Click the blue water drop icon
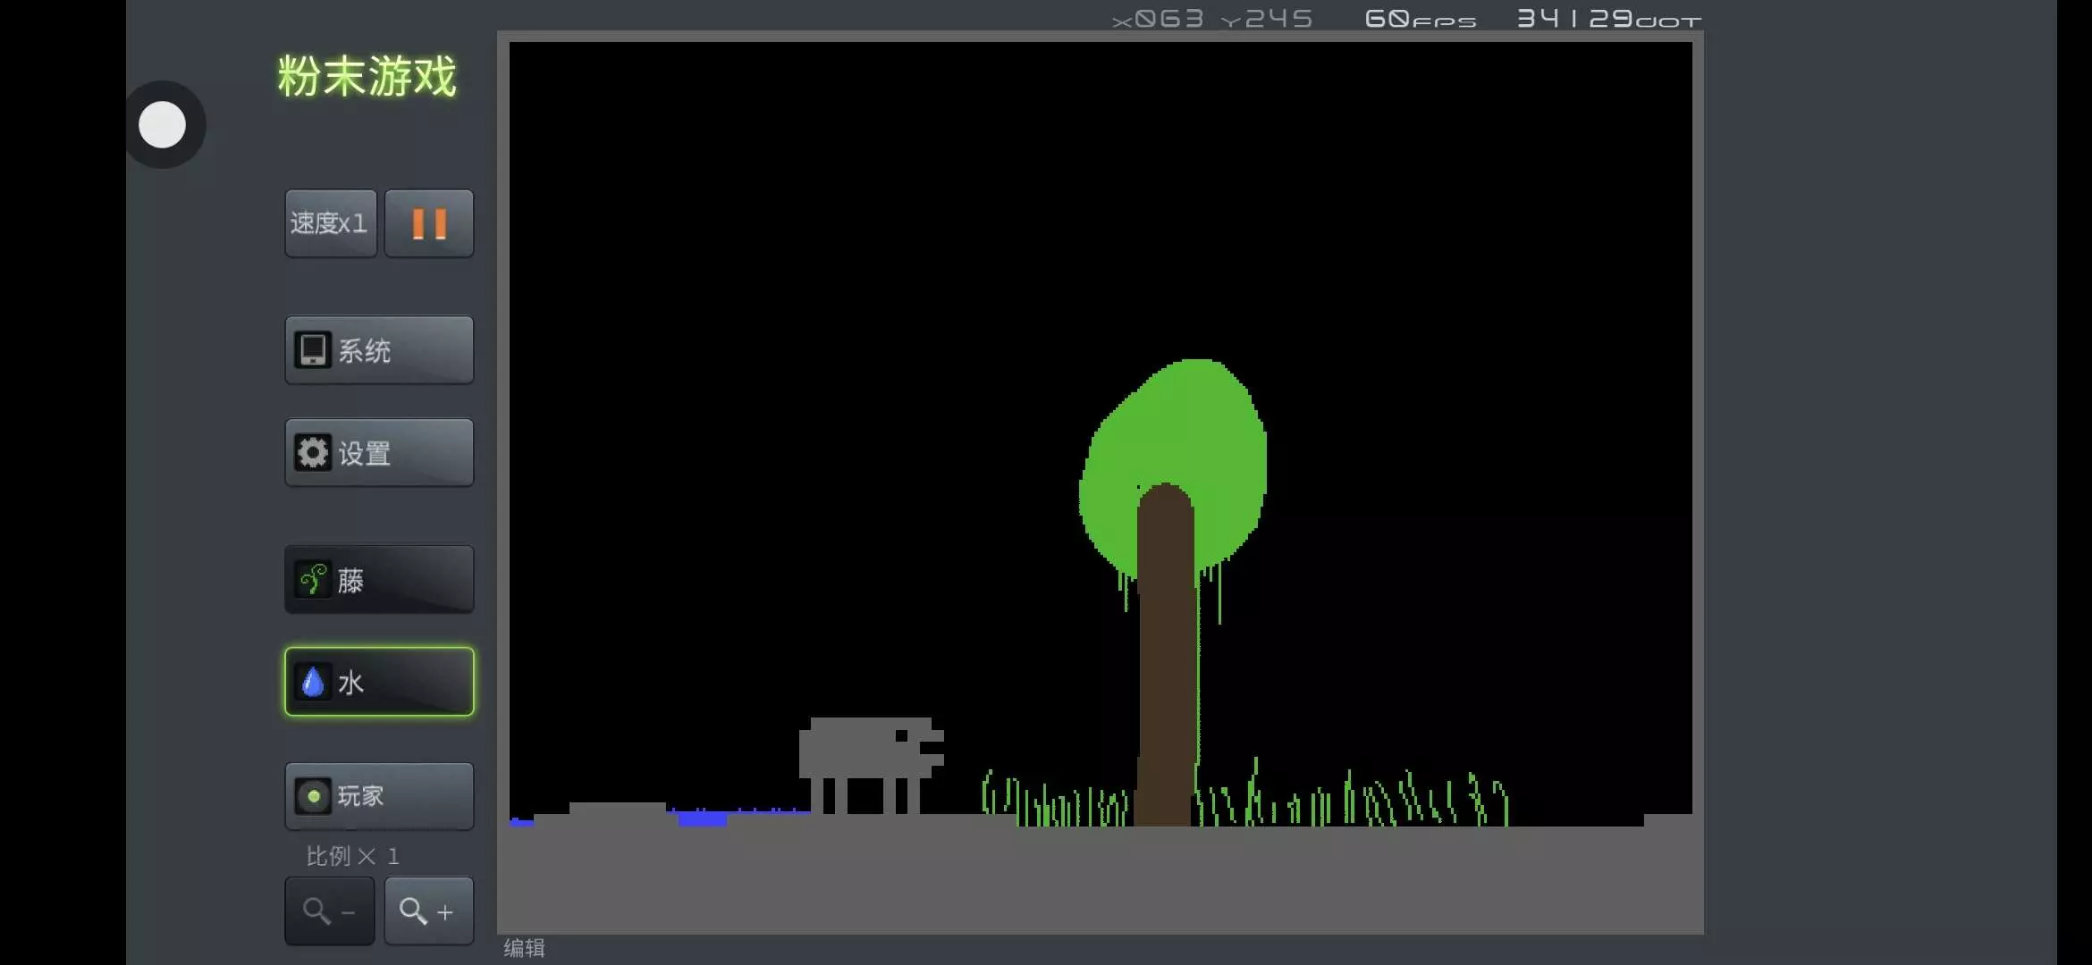 pyautogui.click(x=313, y=683)
